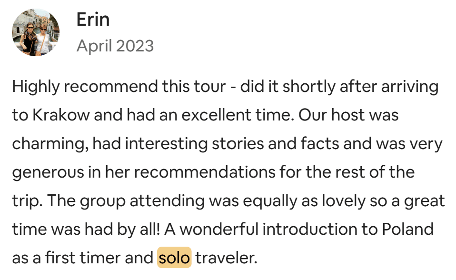The height and width of the screenshot is (280, 456).
Task: Click the word traveler after solo
Action: (226, 258)
